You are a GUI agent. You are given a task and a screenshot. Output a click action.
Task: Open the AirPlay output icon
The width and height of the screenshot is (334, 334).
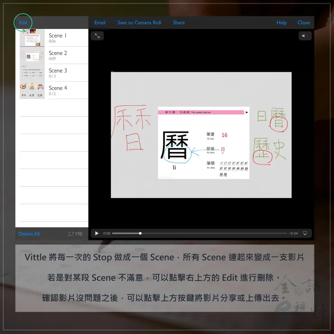click(305, 233)
